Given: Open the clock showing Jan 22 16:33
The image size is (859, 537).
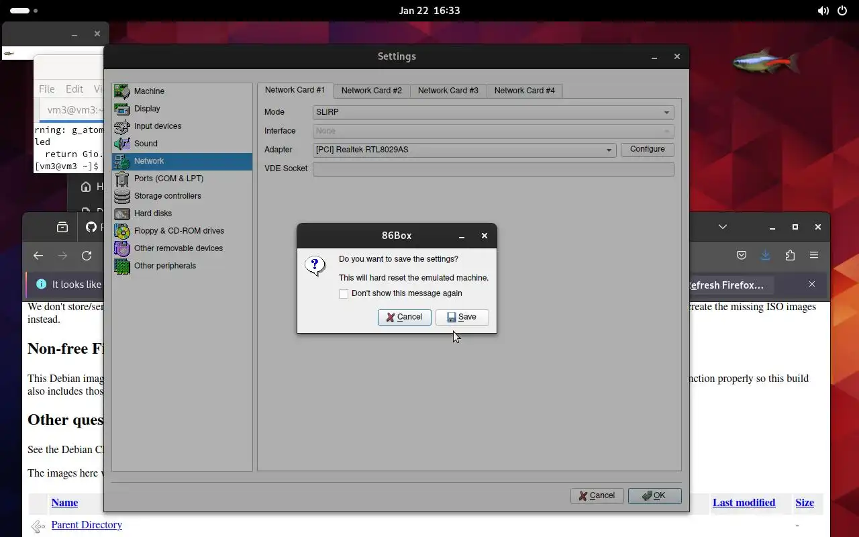Looking at the screenshot, I should (429, 11).
